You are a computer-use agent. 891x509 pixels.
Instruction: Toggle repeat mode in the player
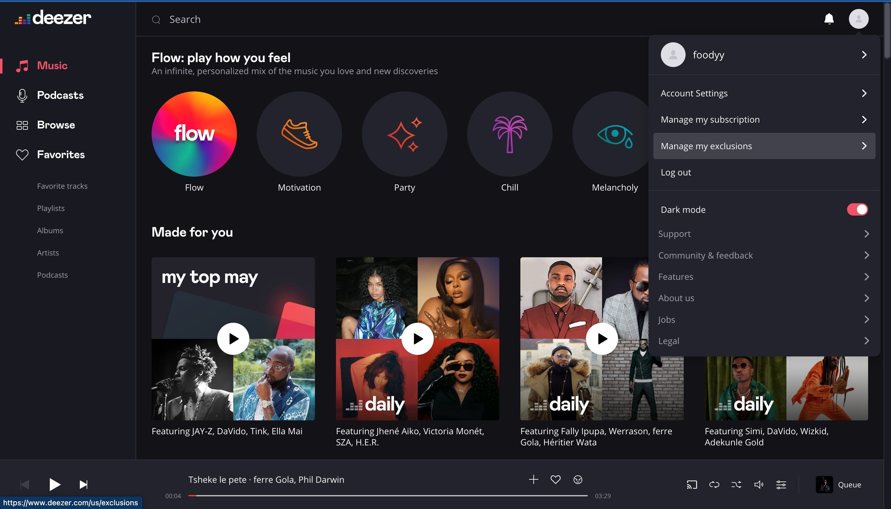pos(714,485)
